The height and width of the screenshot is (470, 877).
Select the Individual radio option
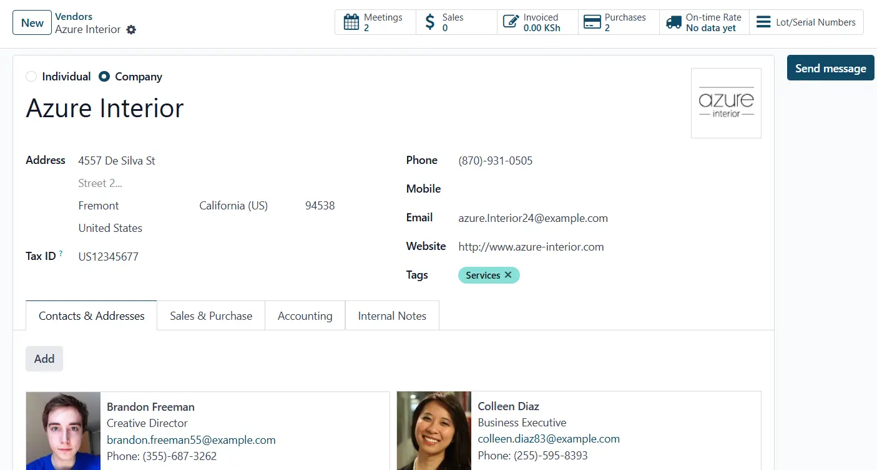pos(31,77)
